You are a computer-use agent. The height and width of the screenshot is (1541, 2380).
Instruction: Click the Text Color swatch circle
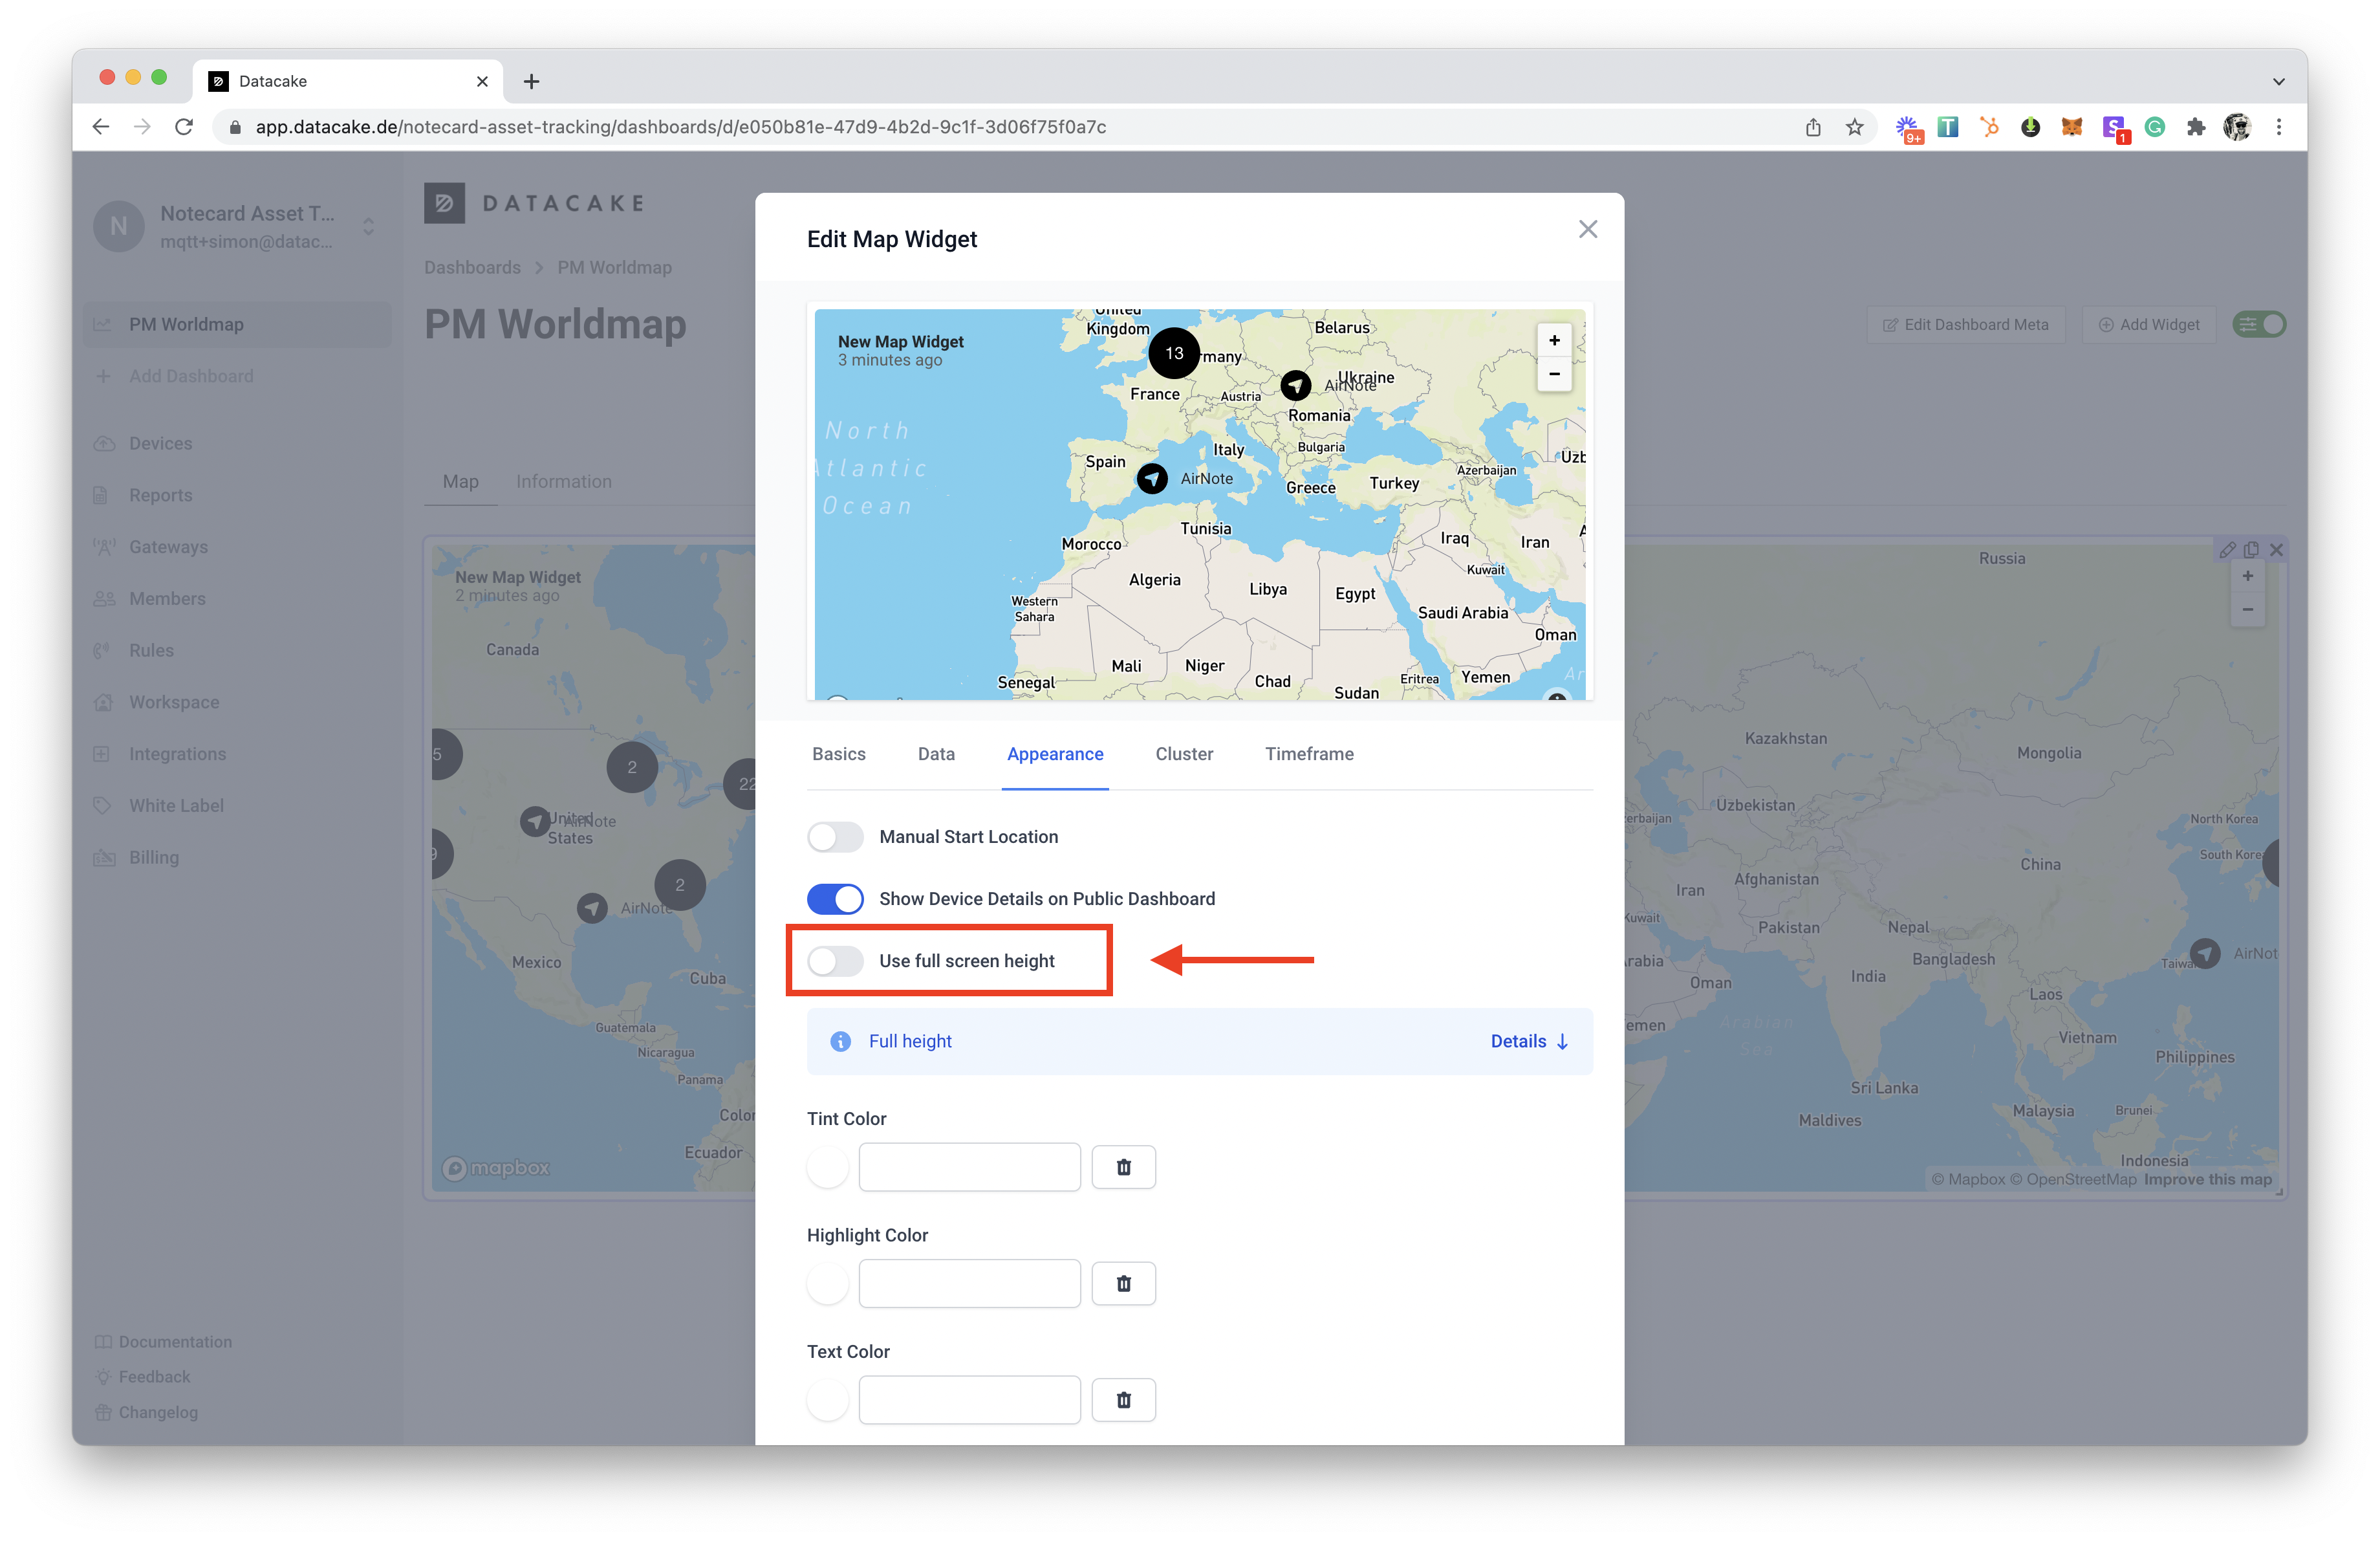(828, 1400)
